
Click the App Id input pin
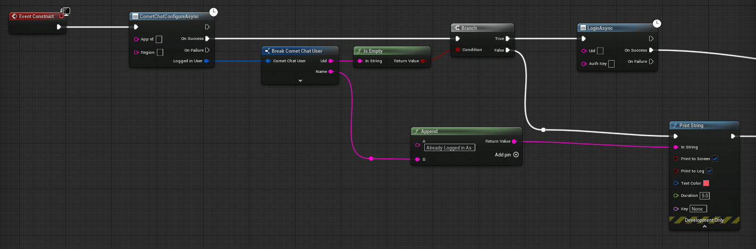click(136, 39)
